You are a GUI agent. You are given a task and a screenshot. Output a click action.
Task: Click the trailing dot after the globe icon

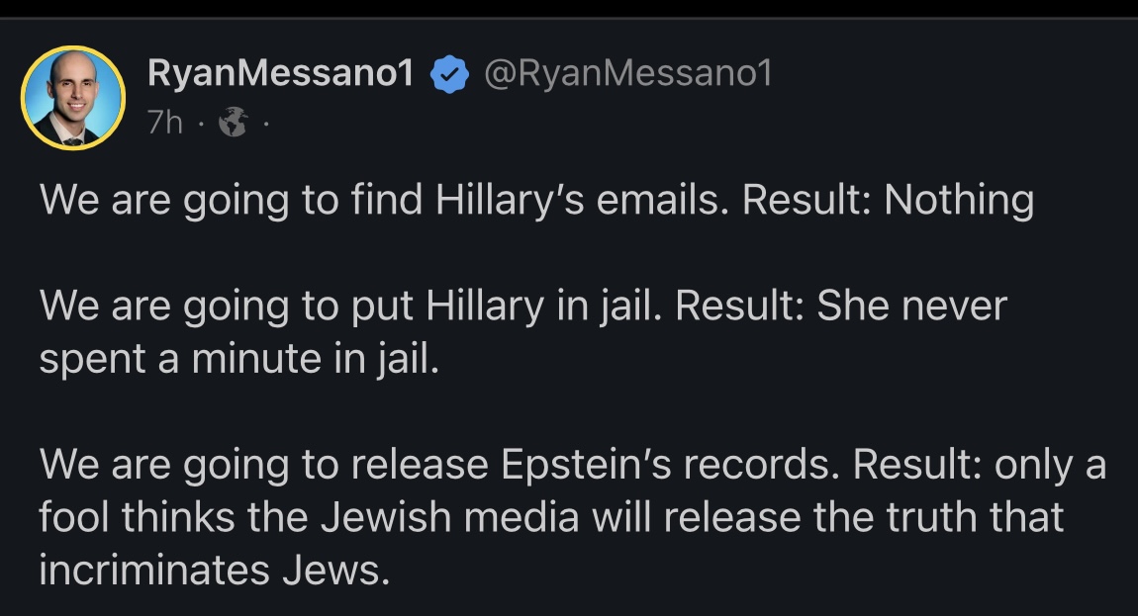(264, 125)
